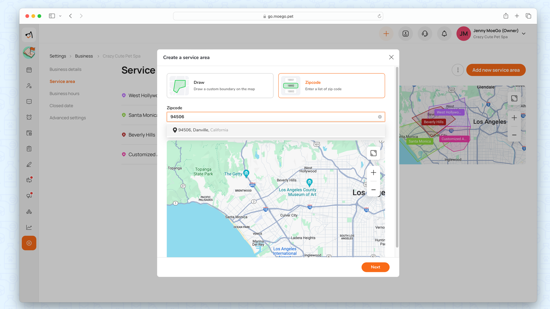The height and width of the screenshot is (309, 550).
Task: Go to Advanced settings menu item
Action: coord(68,118)
